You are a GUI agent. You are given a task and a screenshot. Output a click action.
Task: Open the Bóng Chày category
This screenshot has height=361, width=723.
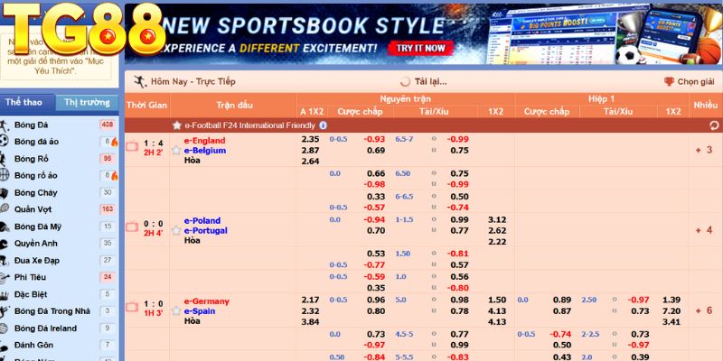click(x=35, y=193)
